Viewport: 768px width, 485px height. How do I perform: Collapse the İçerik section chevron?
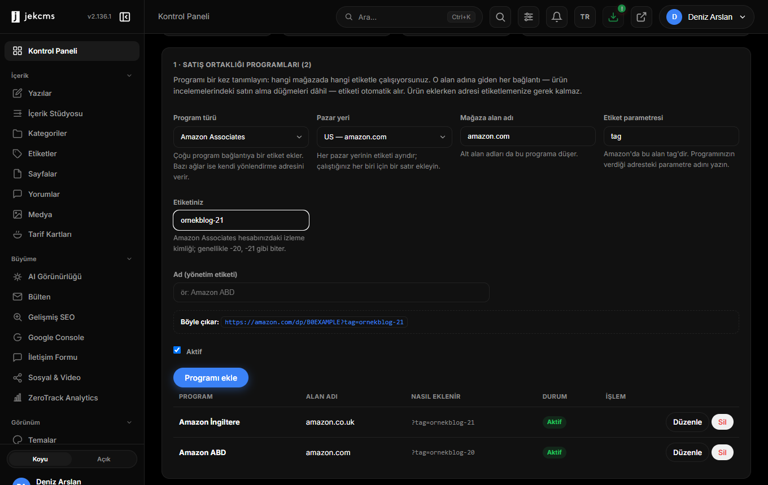point(129,76)
